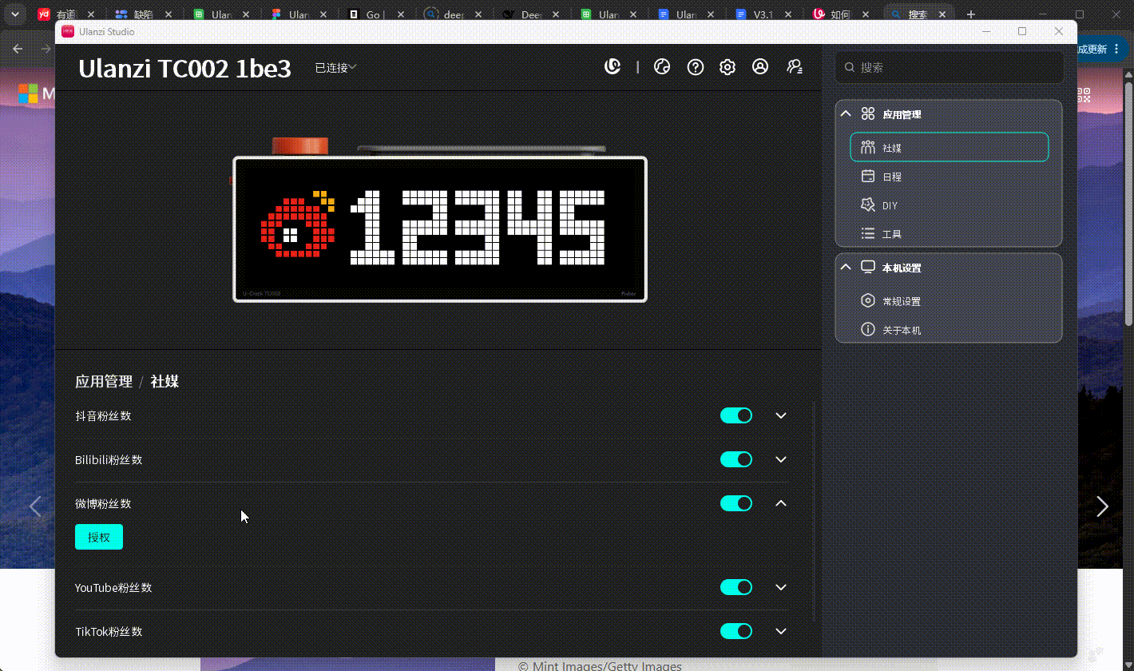1134x671 pixels.
Task: Open 关于本机 in the sidebar
Action: pyautogui.click(x=950, y=330)
